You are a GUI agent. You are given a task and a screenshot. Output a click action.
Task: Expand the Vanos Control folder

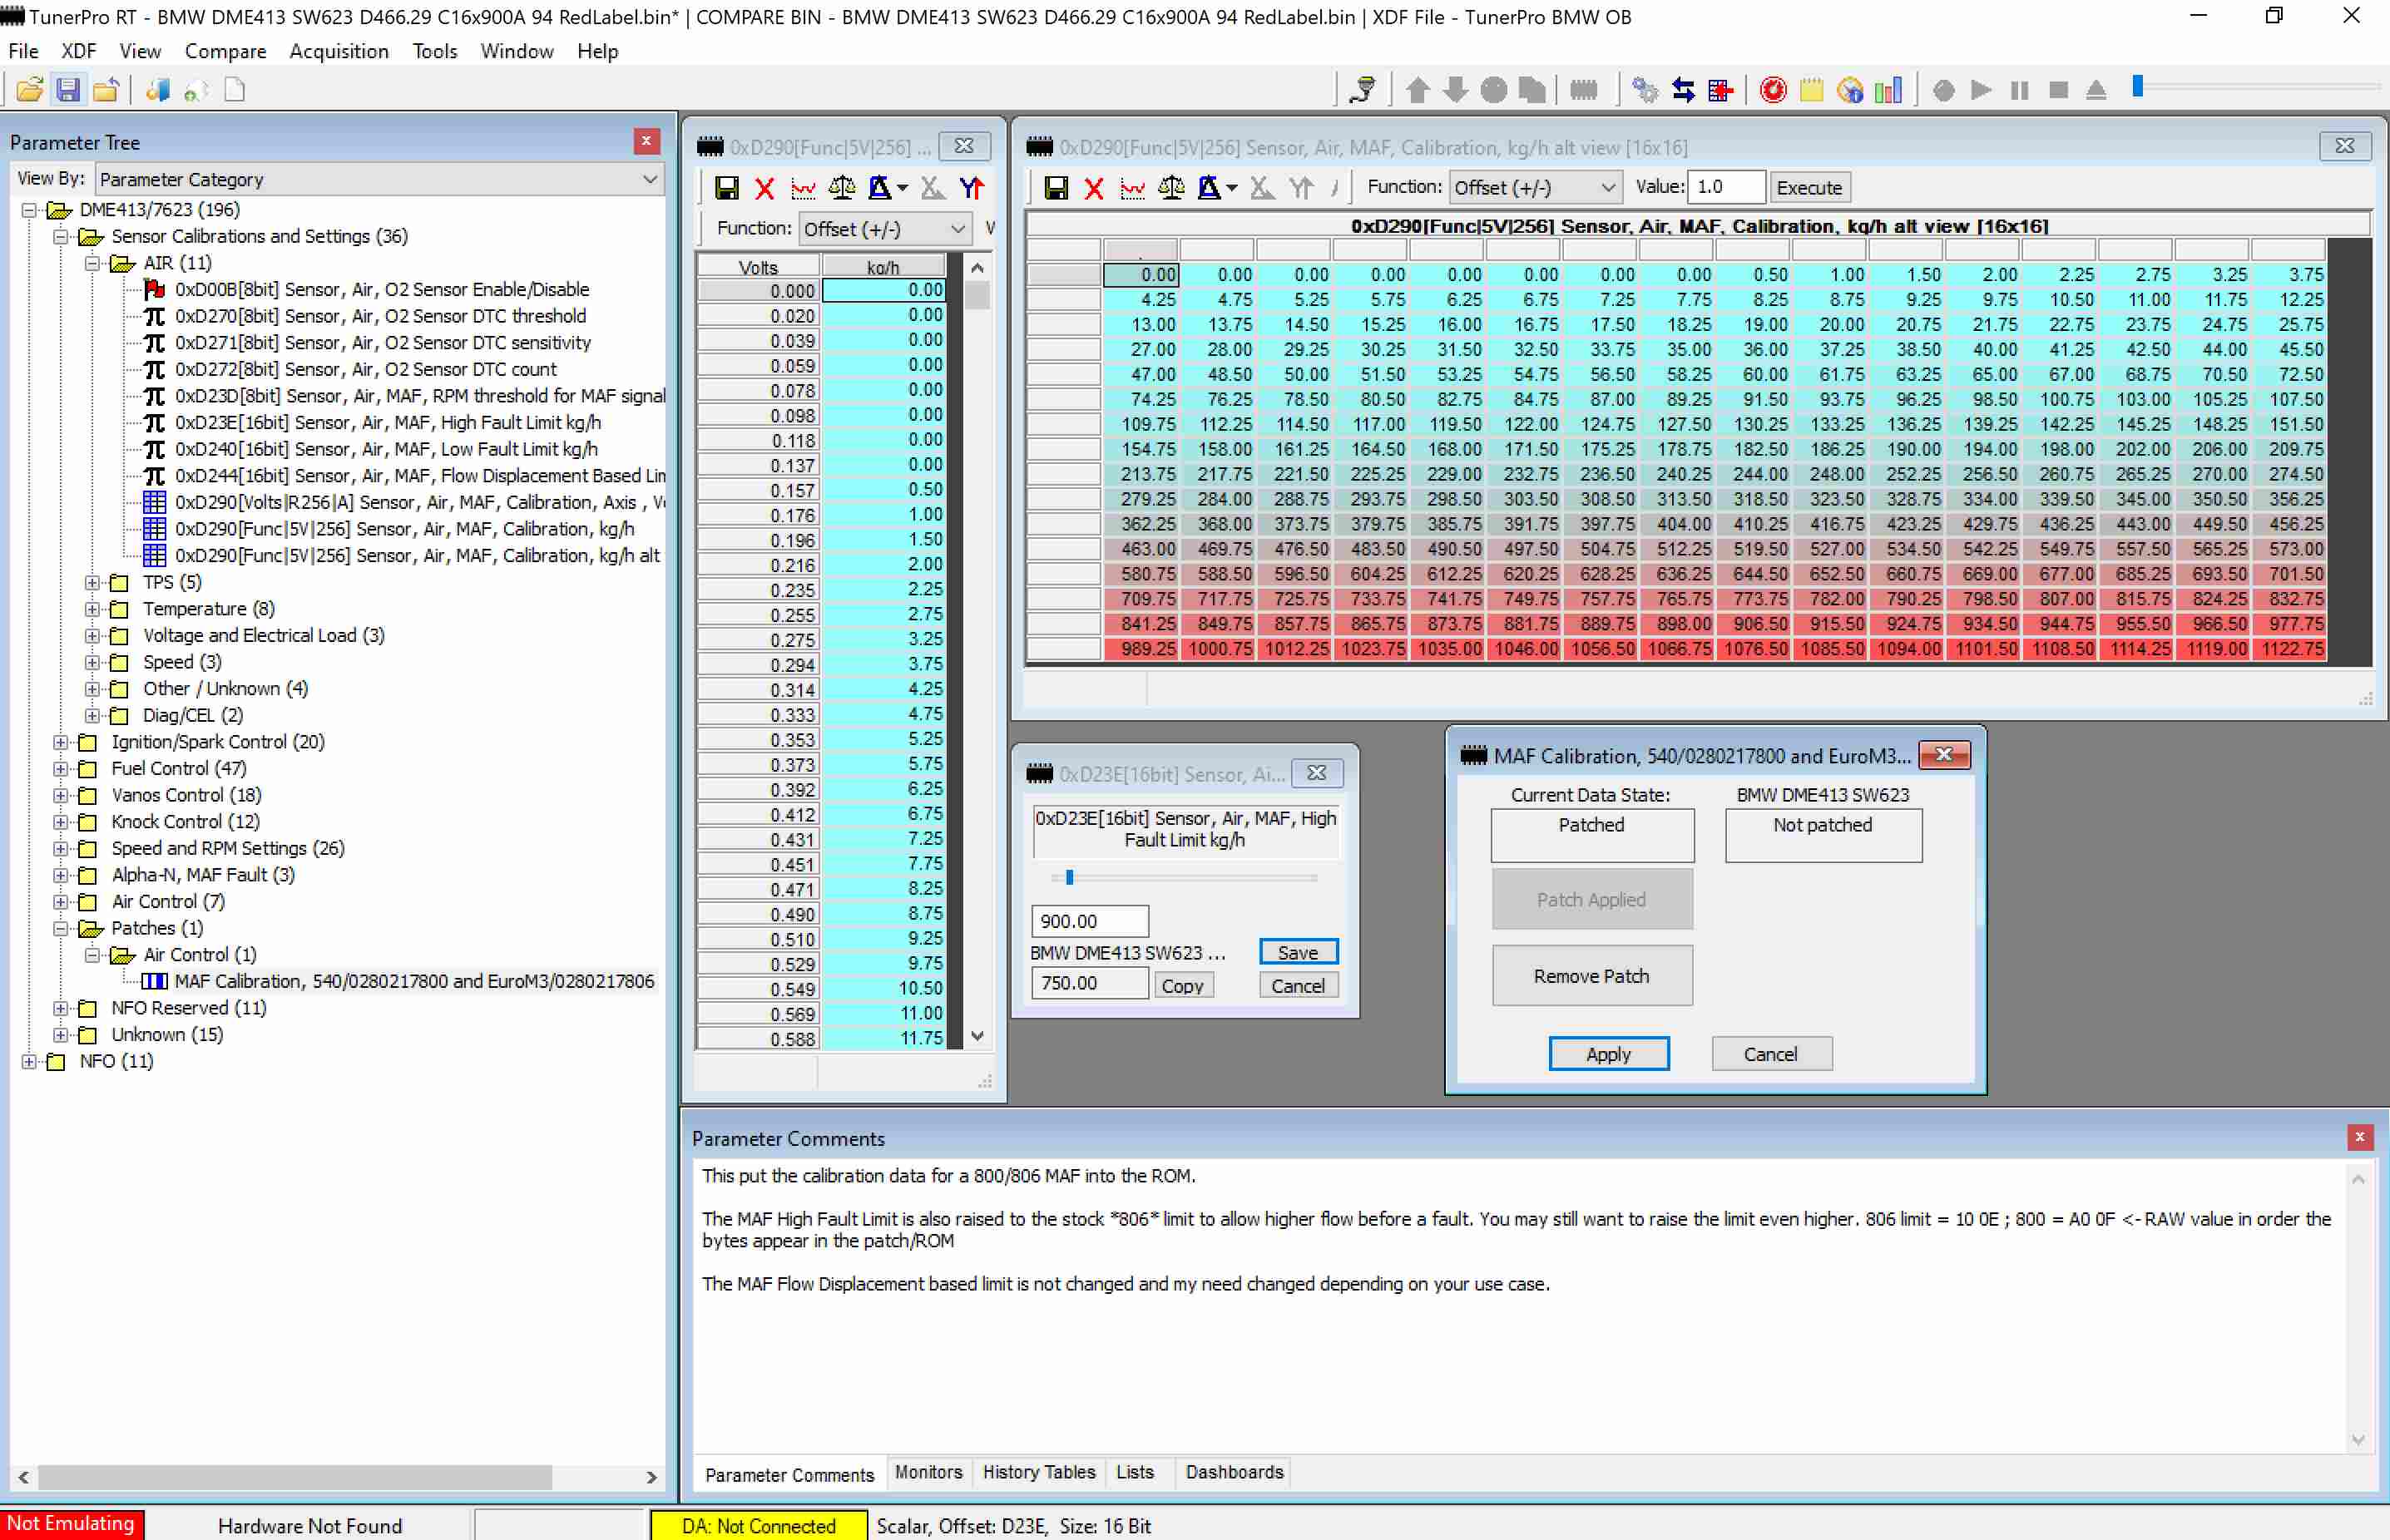point(61,796)
